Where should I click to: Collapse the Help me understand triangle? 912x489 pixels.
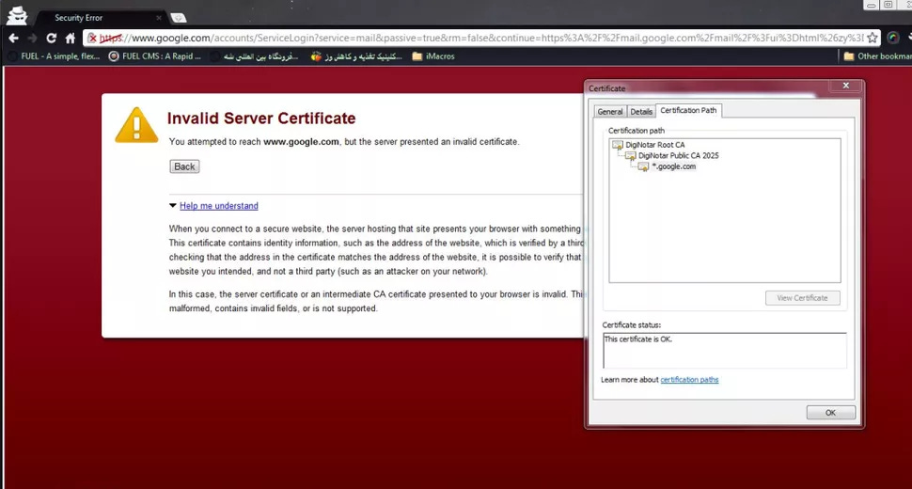[x=173, y=205]
